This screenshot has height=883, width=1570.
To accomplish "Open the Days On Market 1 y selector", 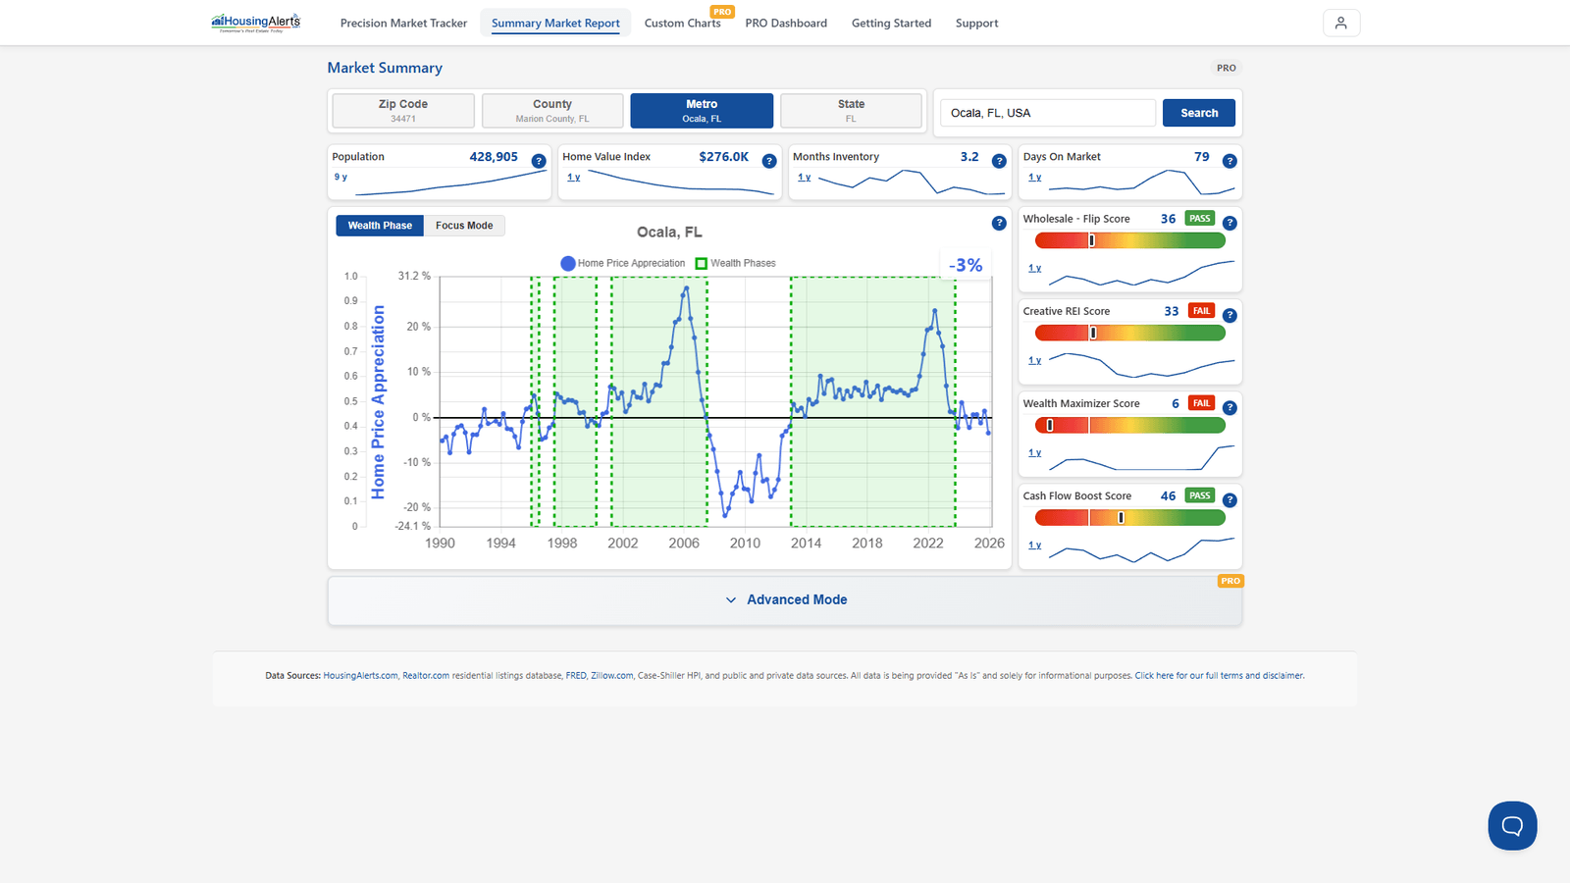I will tap(1034, 177).
